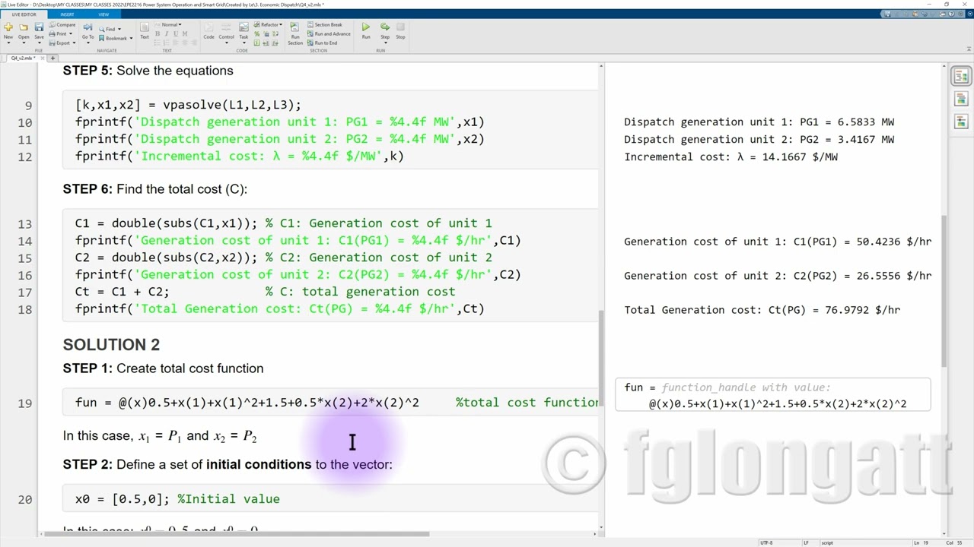
Task: Toggle Monospace text formatting
Action: 185,33
